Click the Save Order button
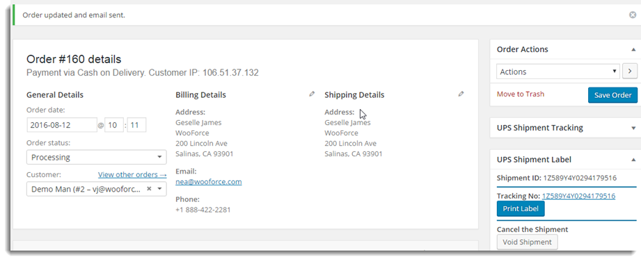The image size is (641, 261). [612, 95]
